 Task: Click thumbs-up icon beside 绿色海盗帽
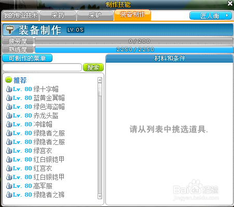pos(9,107)
